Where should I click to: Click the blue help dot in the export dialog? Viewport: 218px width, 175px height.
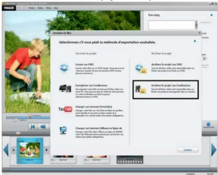tap(195, 41)
